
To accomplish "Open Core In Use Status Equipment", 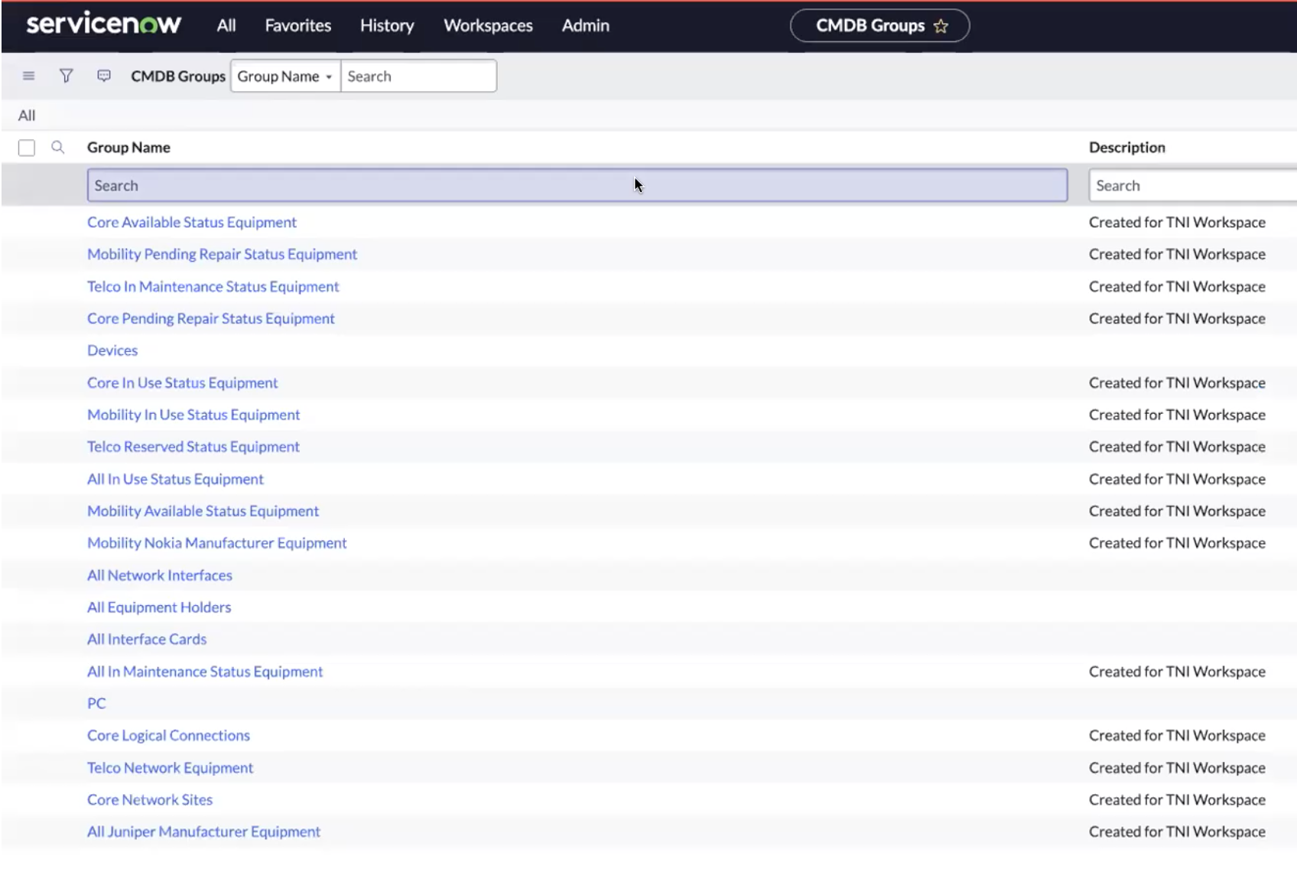I will pyautogui.click(x=183, y=382).
